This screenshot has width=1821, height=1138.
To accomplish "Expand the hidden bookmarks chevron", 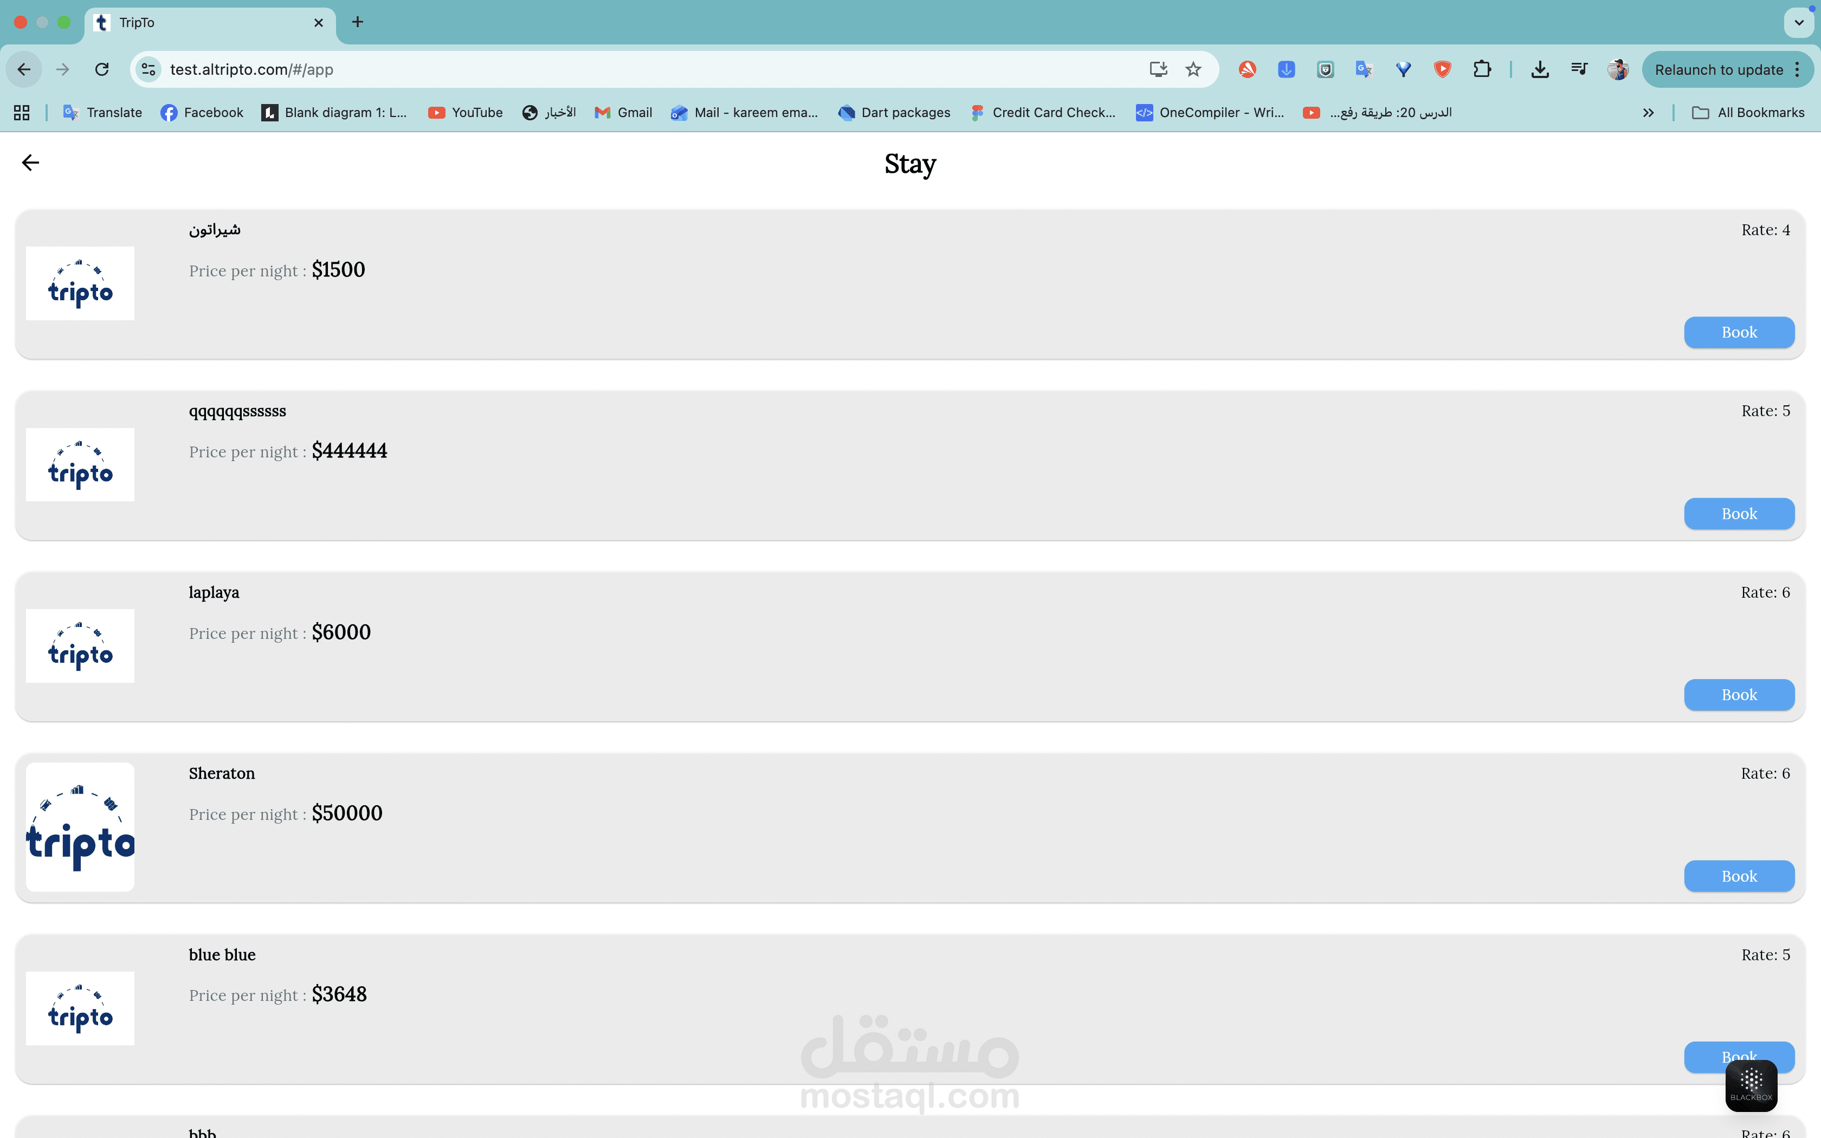I will (x=1648, y=112).
